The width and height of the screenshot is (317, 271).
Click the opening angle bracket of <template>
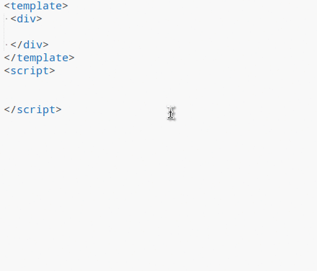click(x=7, y=6)
